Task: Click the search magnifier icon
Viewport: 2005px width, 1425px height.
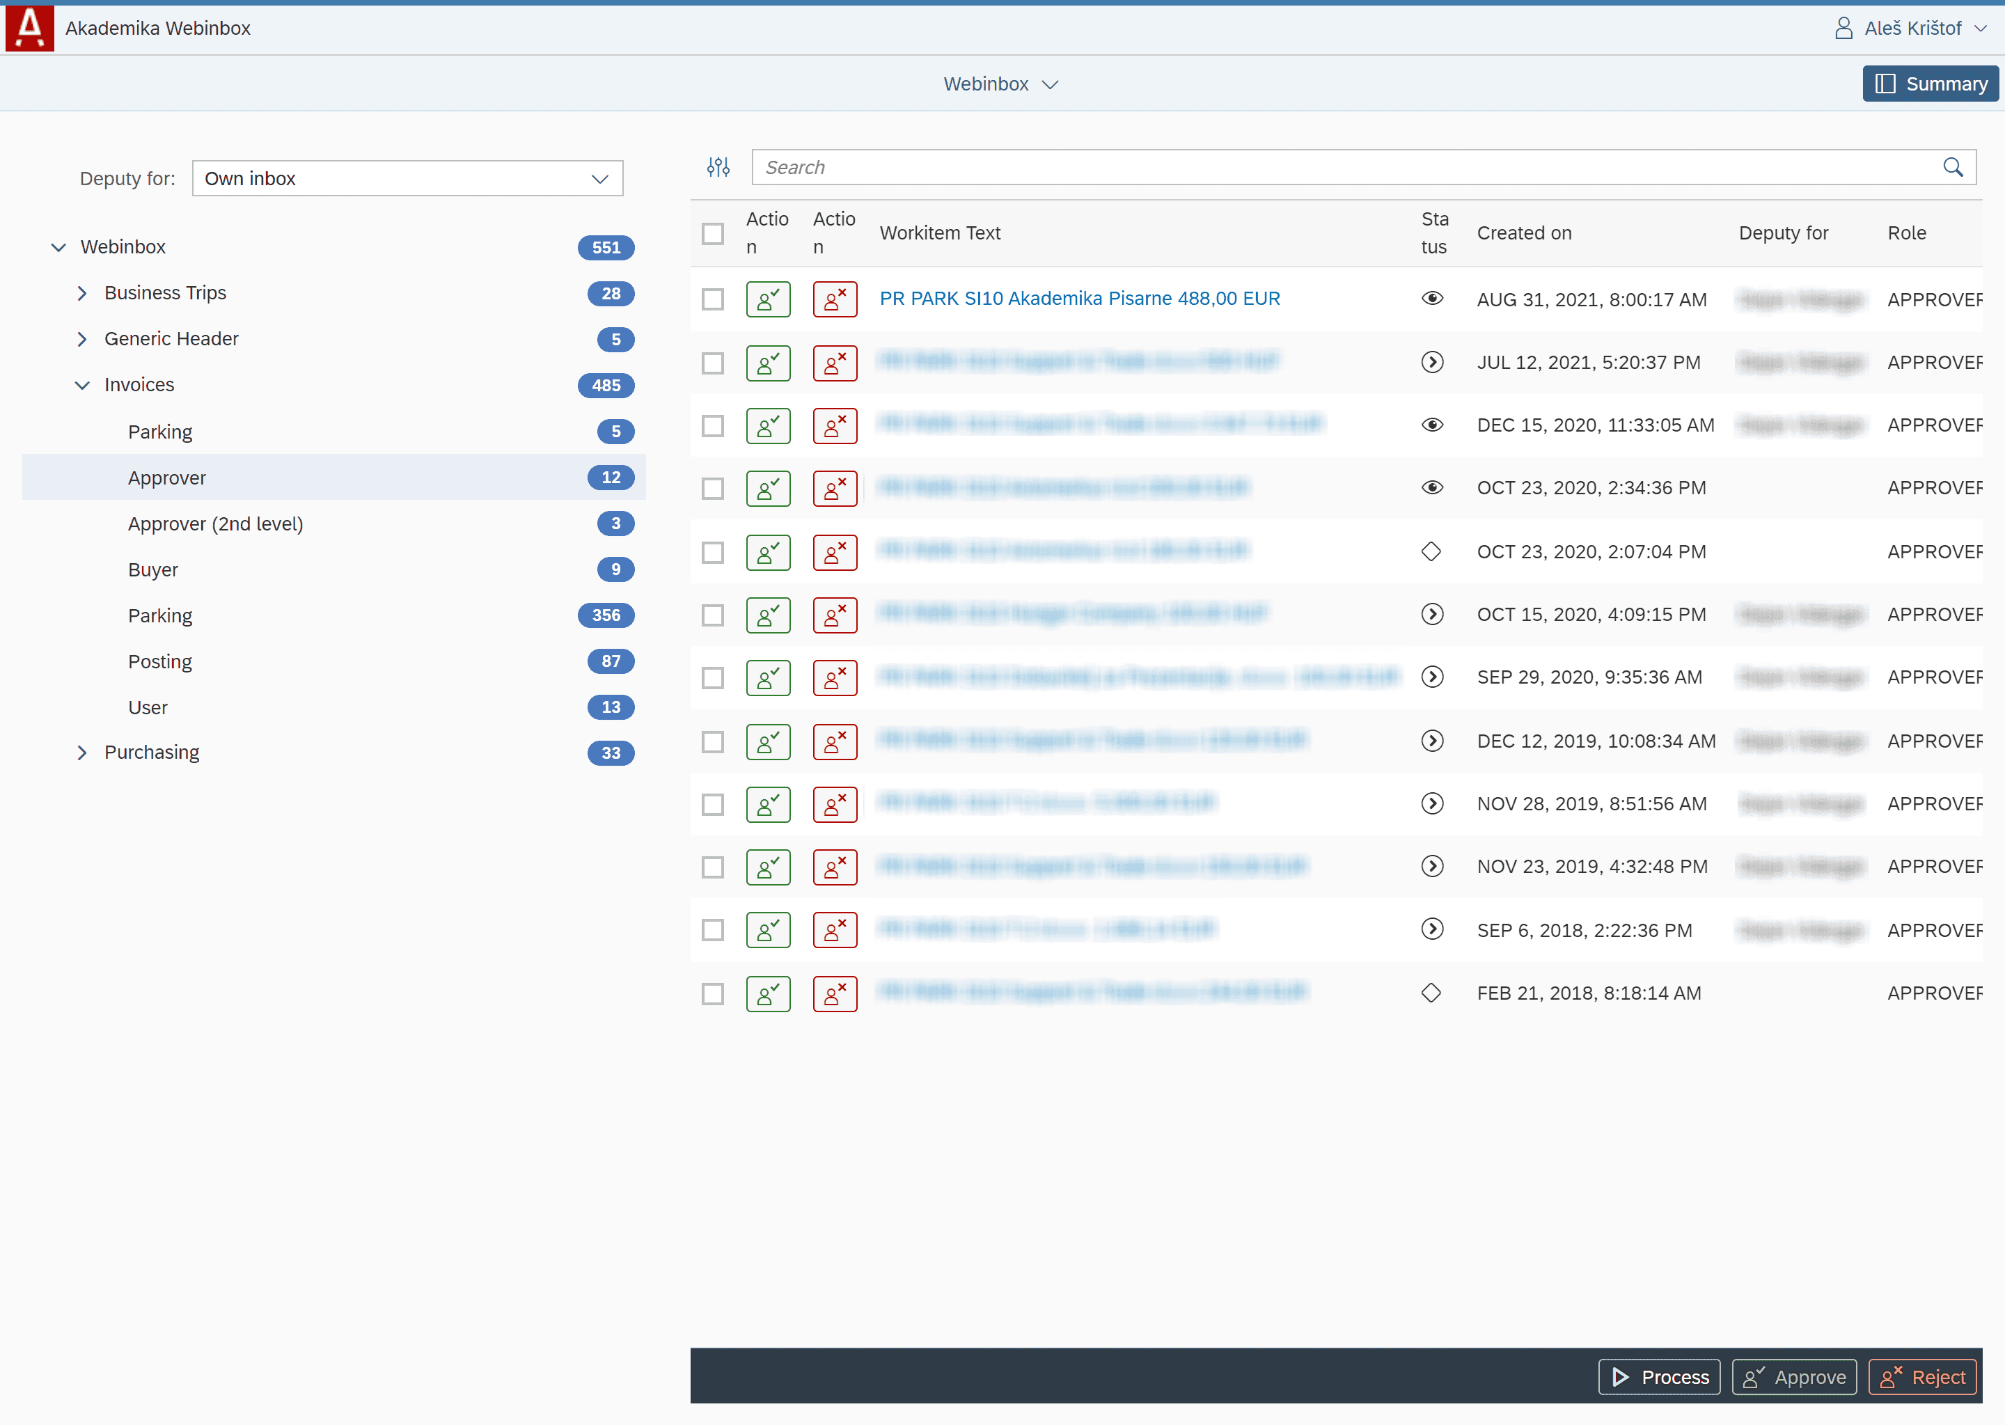Action: (1952, 166)
